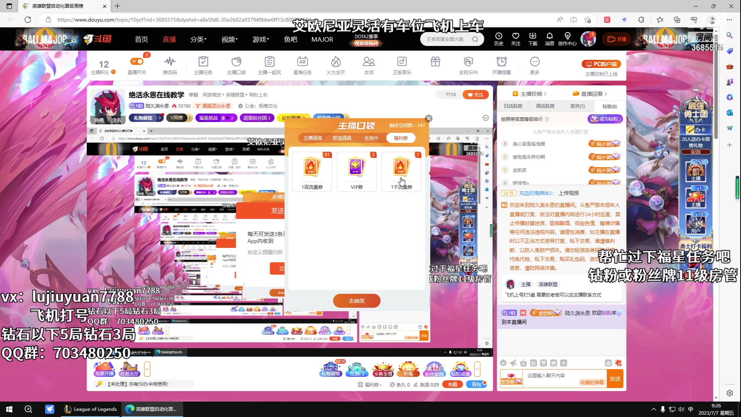
Task: Select the 1千流量券 coupon item
Action: point(401,171)
